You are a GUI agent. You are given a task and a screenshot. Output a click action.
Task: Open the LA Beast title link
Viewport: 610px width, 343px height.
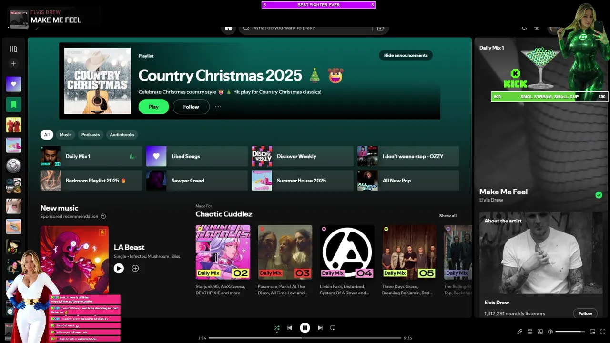[x=129, y=247]
